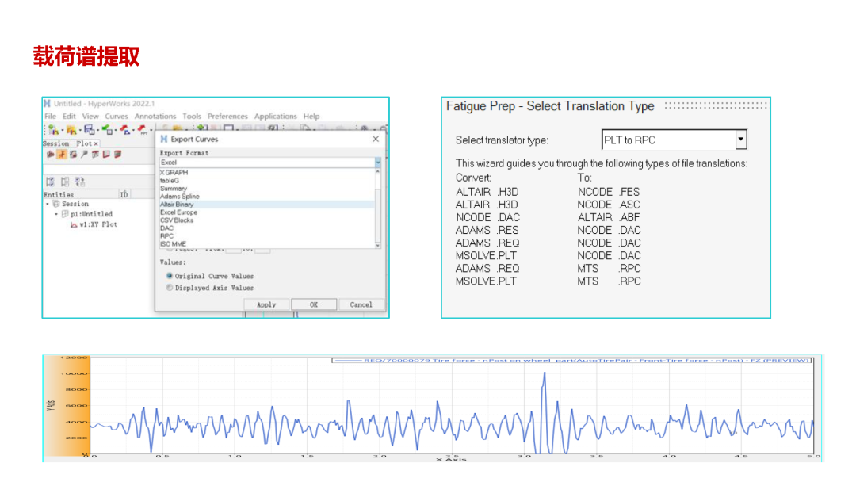Select w1:XY Plot tree item
856x482 pixels.
(x=98, y=224)
